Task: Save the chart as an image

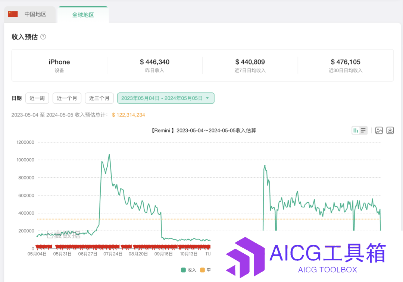Action: [379, 130]
